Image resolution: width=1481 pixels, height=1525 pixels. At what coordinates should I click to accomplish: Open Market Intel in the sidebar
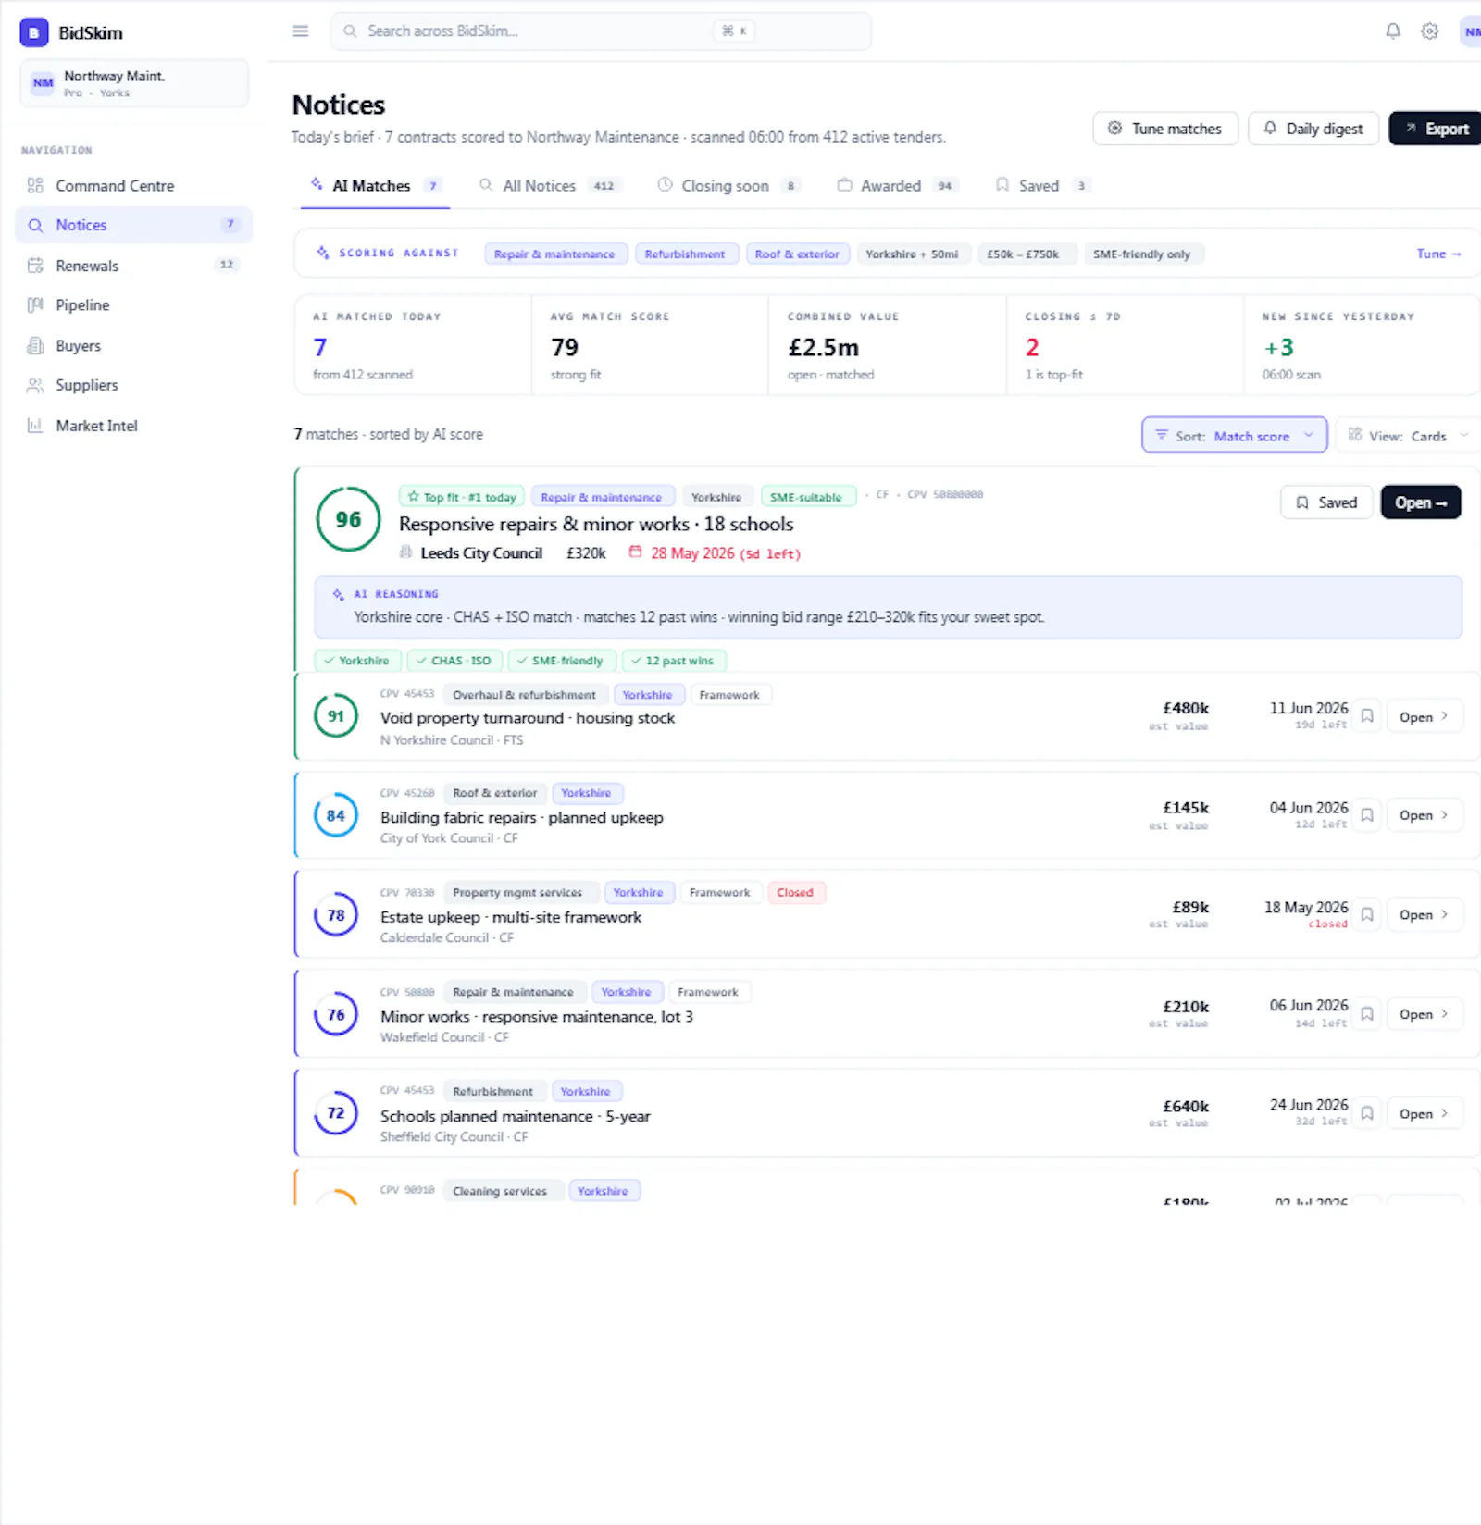134,426
